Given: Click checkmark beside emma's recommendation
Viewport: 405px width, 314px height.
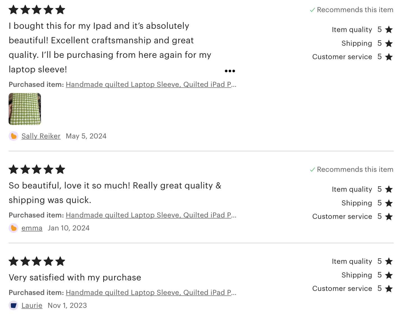Looking at the screenshot, I should [312, 170].
